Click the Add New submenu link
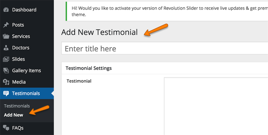 (x=13, y=115)
